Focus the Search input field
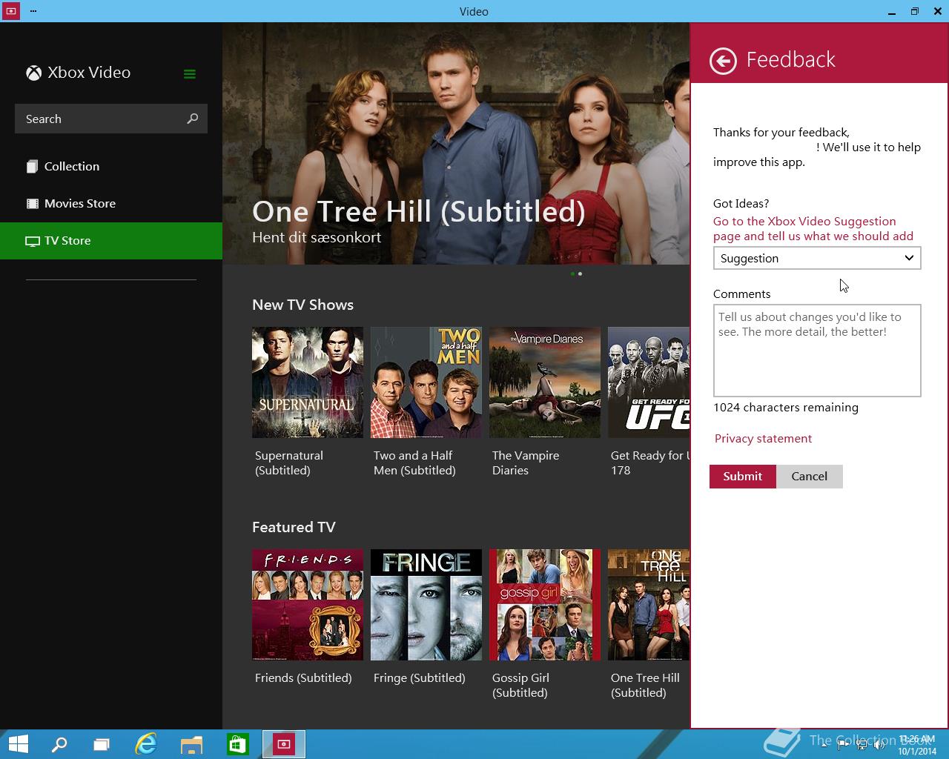Image resolution: width=949 pixels, height=759 pixels. [x=111, y=119]
